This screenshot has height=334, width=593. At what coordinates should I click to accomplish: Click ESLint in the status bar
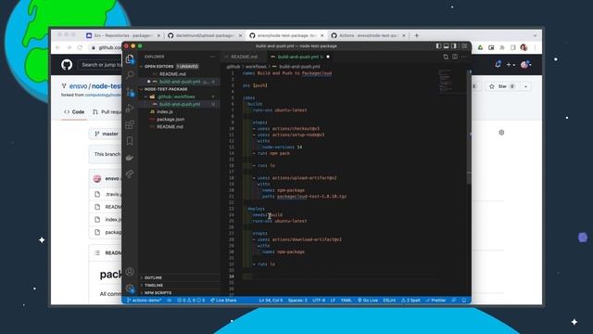click(389, 301)
